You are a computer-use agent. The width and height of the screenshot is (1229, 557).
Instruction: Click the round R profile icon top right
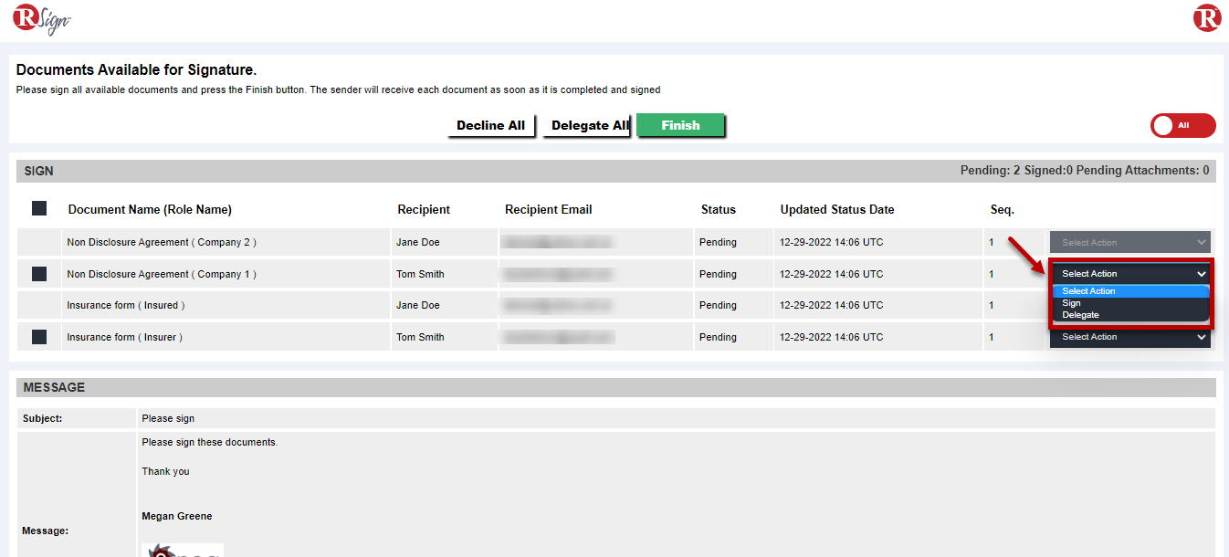[1206, 18]
